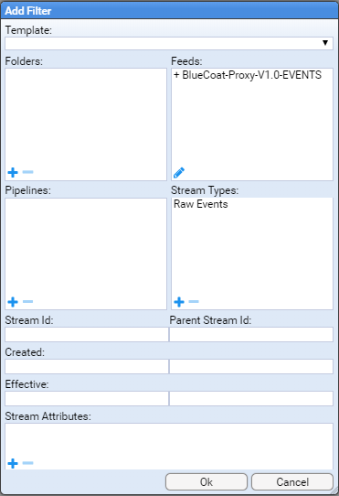Open the Template dropdown arrow

pos(325,43)
